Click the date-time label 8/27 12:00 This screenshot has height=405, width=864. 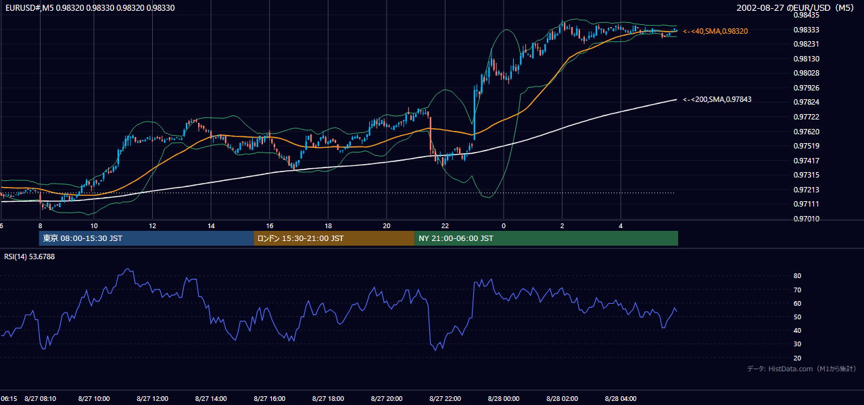click(153, 399)
